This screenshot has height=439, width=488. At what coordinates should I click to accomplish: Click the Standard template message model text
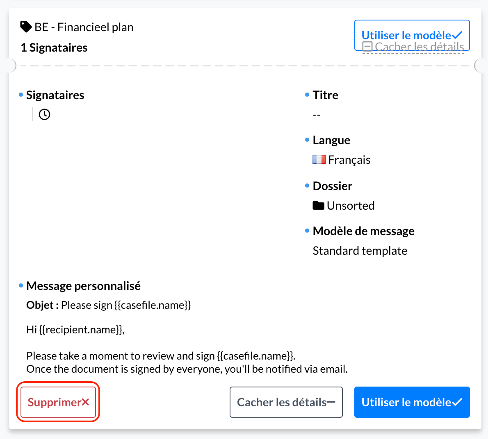(x=360, y=251)
